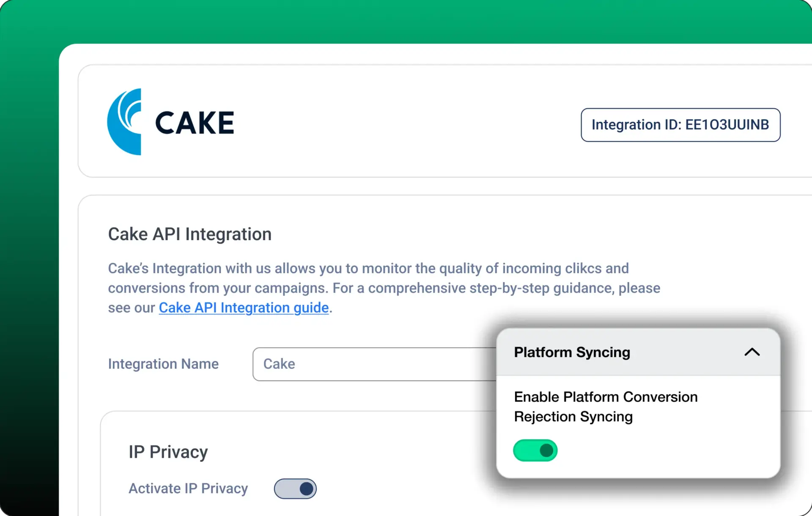
Task: Click the Platform Syncing panel title
Action: [572, 352]
